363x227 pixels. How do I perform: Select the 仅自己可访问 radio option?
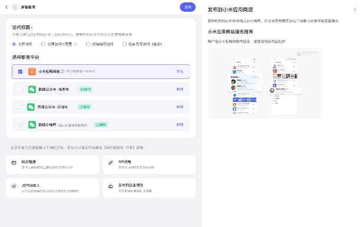(x=124, y=44)
